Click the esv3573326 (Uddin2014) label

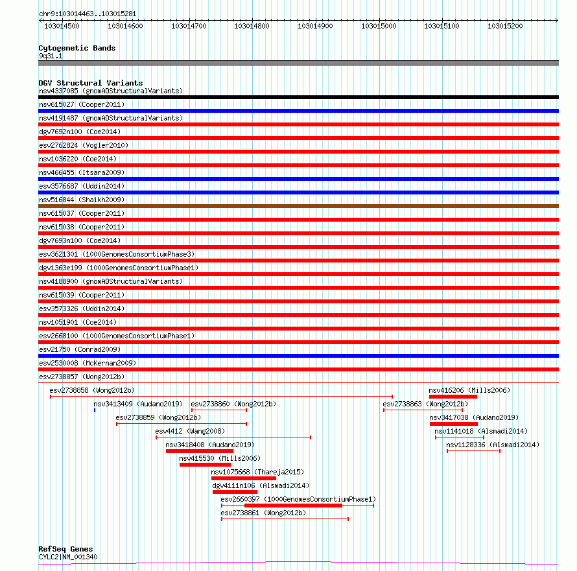click(x=82, y=309)
